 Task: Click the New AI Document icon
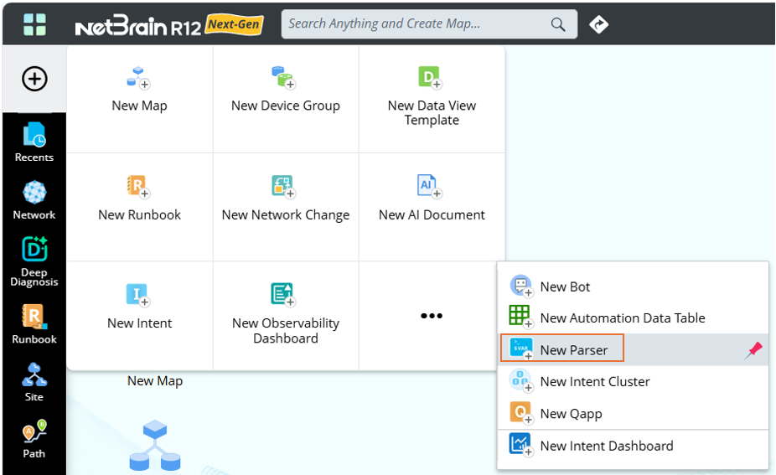point(430,187)
